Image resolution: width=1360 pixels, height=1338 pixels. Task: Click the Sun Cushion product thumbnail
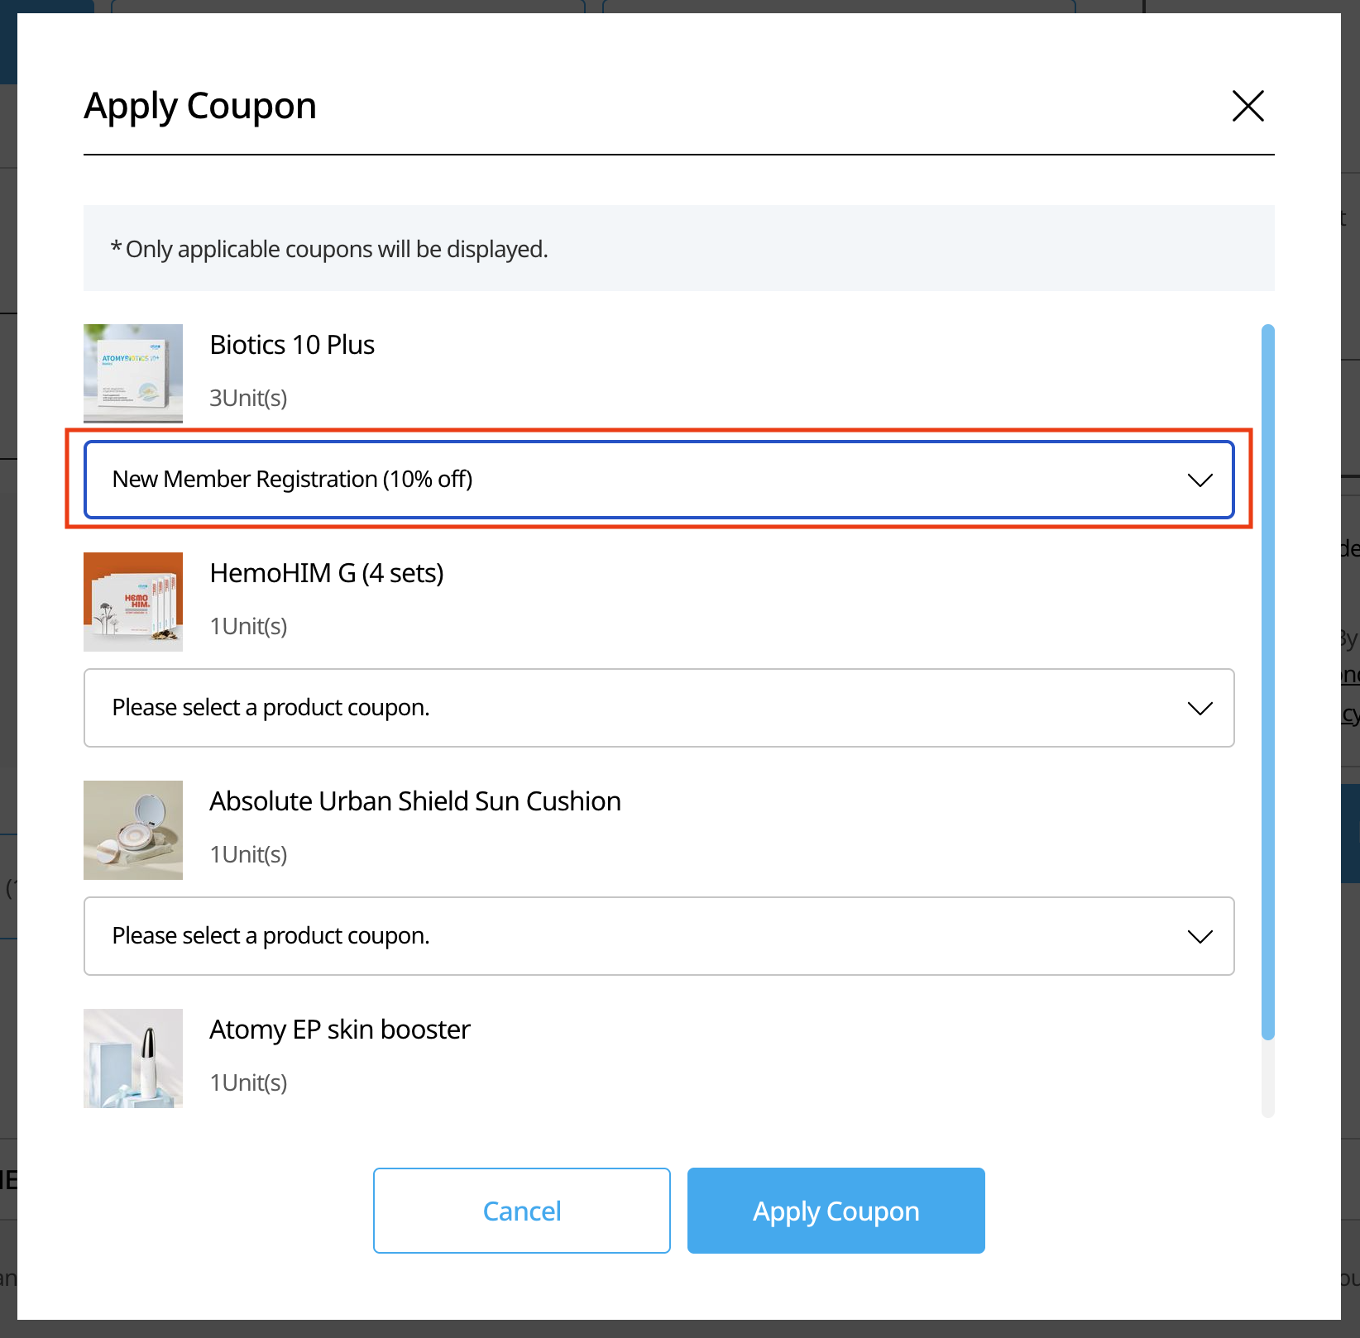point(133,829)
